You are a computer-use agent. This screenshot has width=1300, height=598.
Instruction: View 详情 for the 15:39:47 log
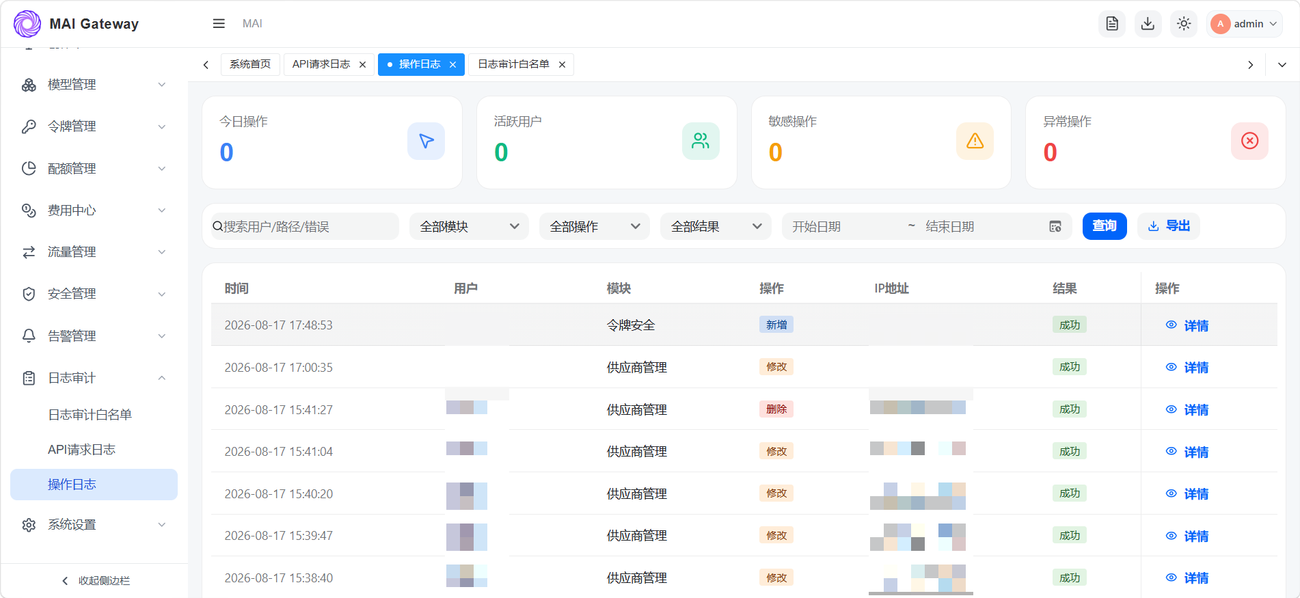[x=1187, y=536]
